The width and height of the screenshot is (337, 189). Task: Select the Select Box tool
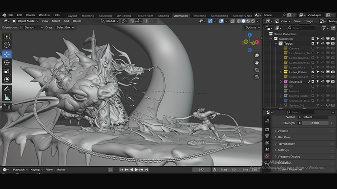coord(7,37)
